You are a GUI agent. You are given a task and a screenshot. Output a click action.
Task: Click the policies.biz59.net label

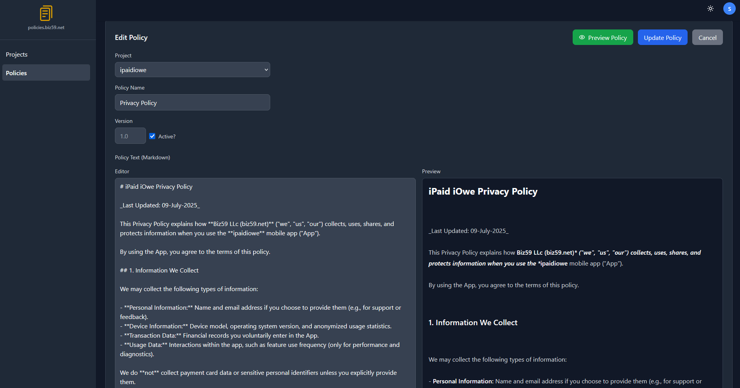(x=46, y=27)
